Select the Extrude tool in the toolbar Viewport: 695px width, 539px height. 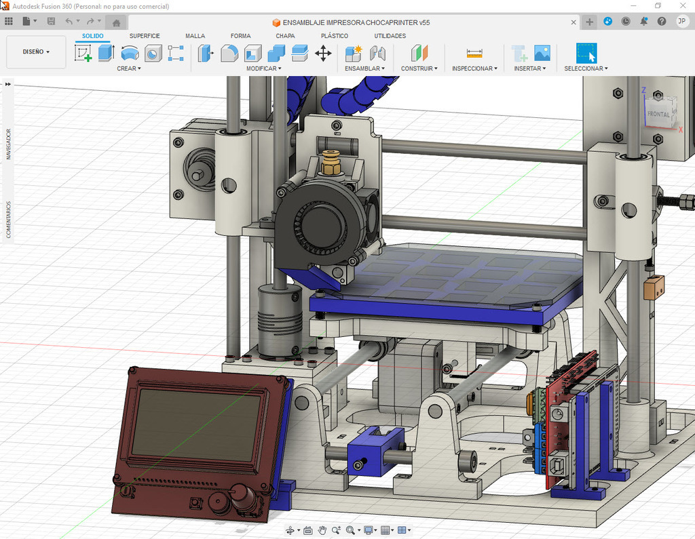[x=106, y=53]
